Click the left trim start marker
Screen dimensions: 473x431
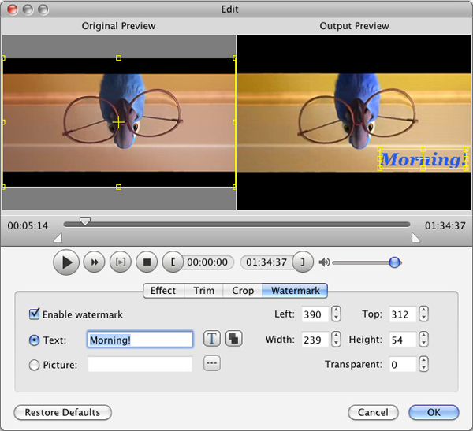[x=58, y=238]
